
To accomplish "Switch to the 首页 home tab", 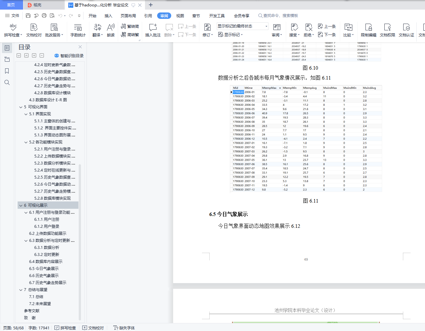I will [11, 5].
